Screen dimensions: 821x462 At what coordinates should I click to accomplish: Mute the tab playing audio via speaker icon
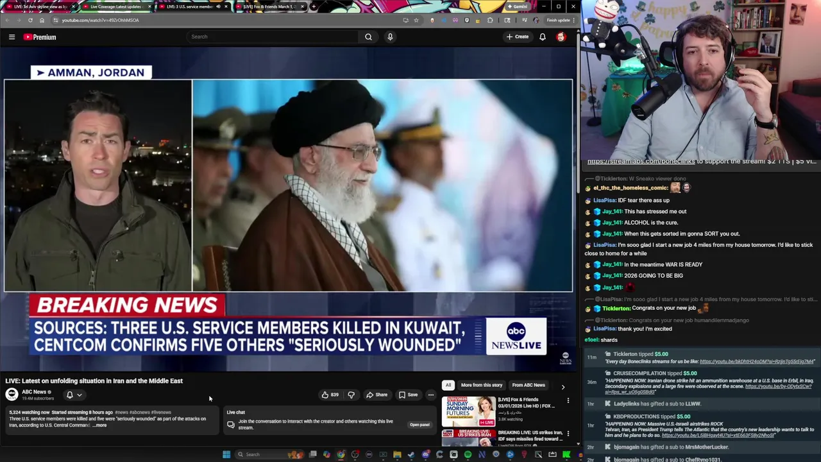point(218,6)
